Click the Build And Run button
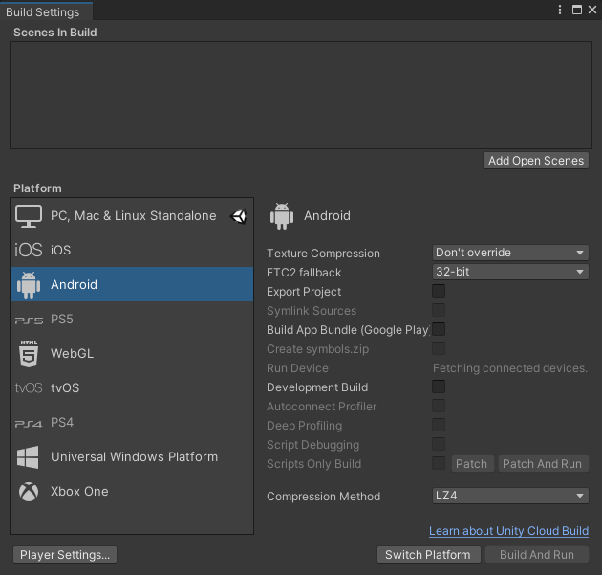The height and width of the screenshot is (575, 602). pos(537,555)
